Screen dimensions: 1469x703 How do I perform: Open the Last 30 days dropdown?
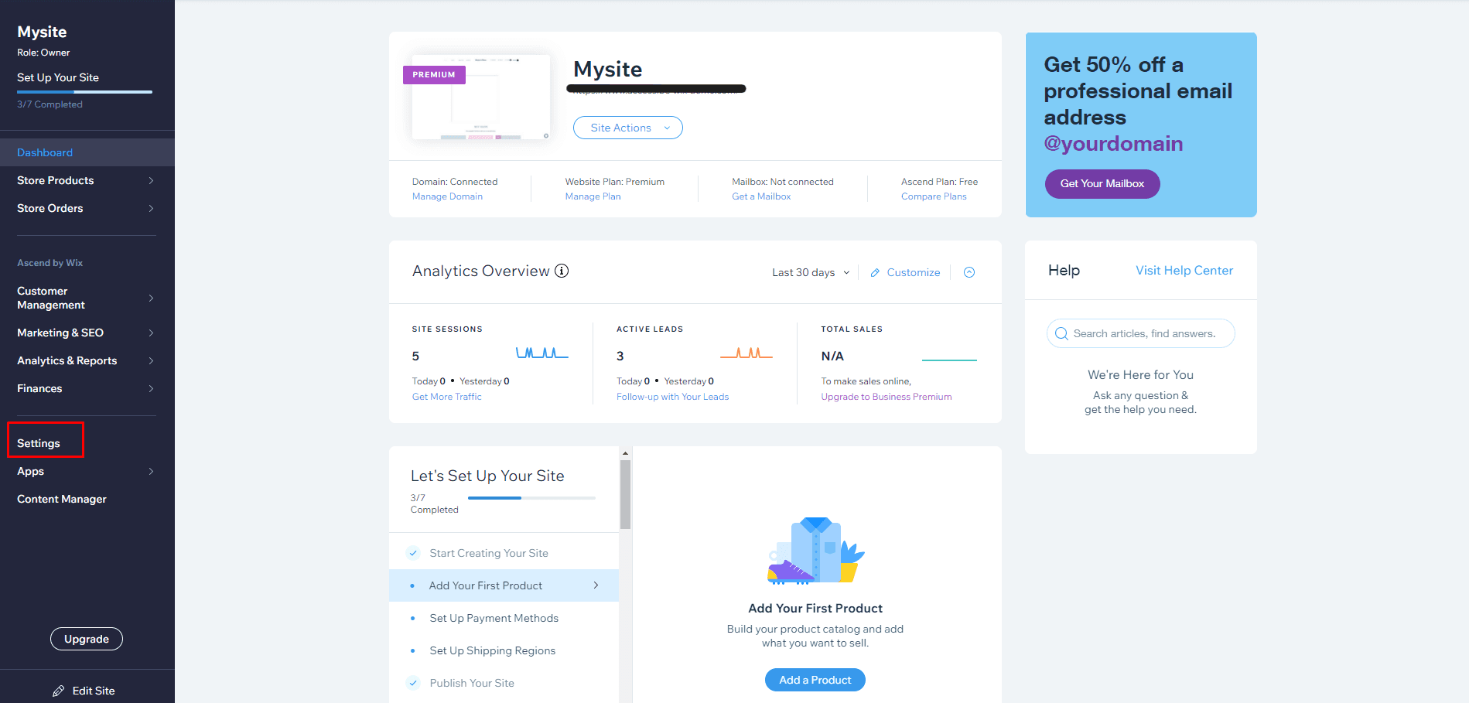point(811,272)
